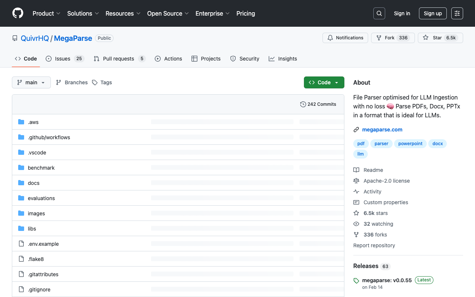Select the pdf topic tag
The image size is (475, 297).
[x=361, y=143]
